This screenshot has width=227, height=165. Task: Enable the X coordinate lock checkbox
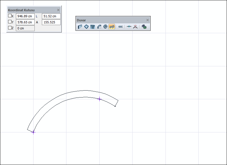pos(10,16)
